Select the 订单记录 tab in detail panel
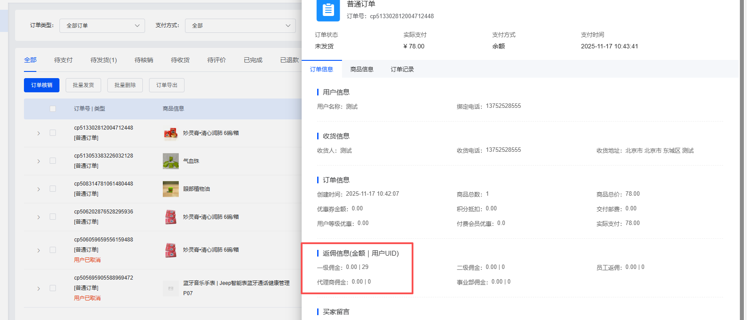This screenshot has width=747, height=320. tap(402, 69)
